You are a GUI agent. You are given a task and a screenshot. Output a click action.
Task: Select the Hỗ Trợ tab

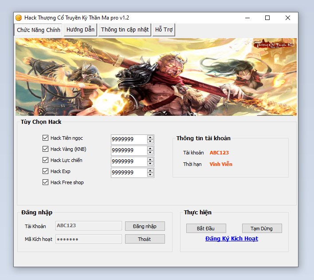click(x=164, y=30)
